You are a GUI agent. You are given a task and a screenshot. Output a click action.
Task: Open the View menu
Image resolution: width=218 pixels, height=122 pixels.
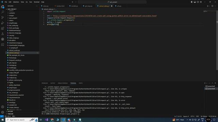pyautogui.click(x=22, y=2)
